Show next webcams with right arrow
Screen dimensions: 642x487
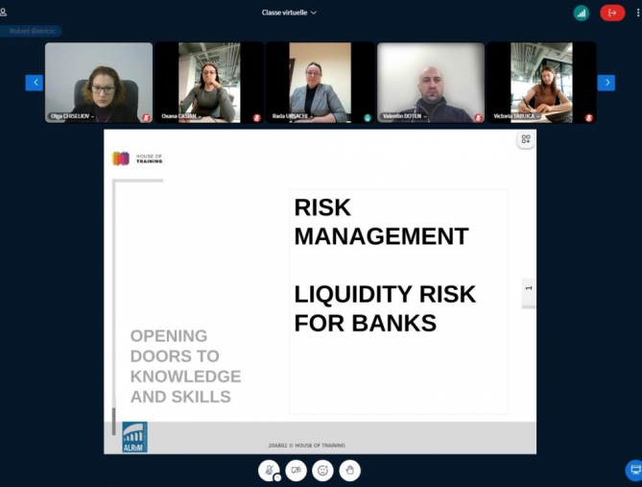coord(606,83)
